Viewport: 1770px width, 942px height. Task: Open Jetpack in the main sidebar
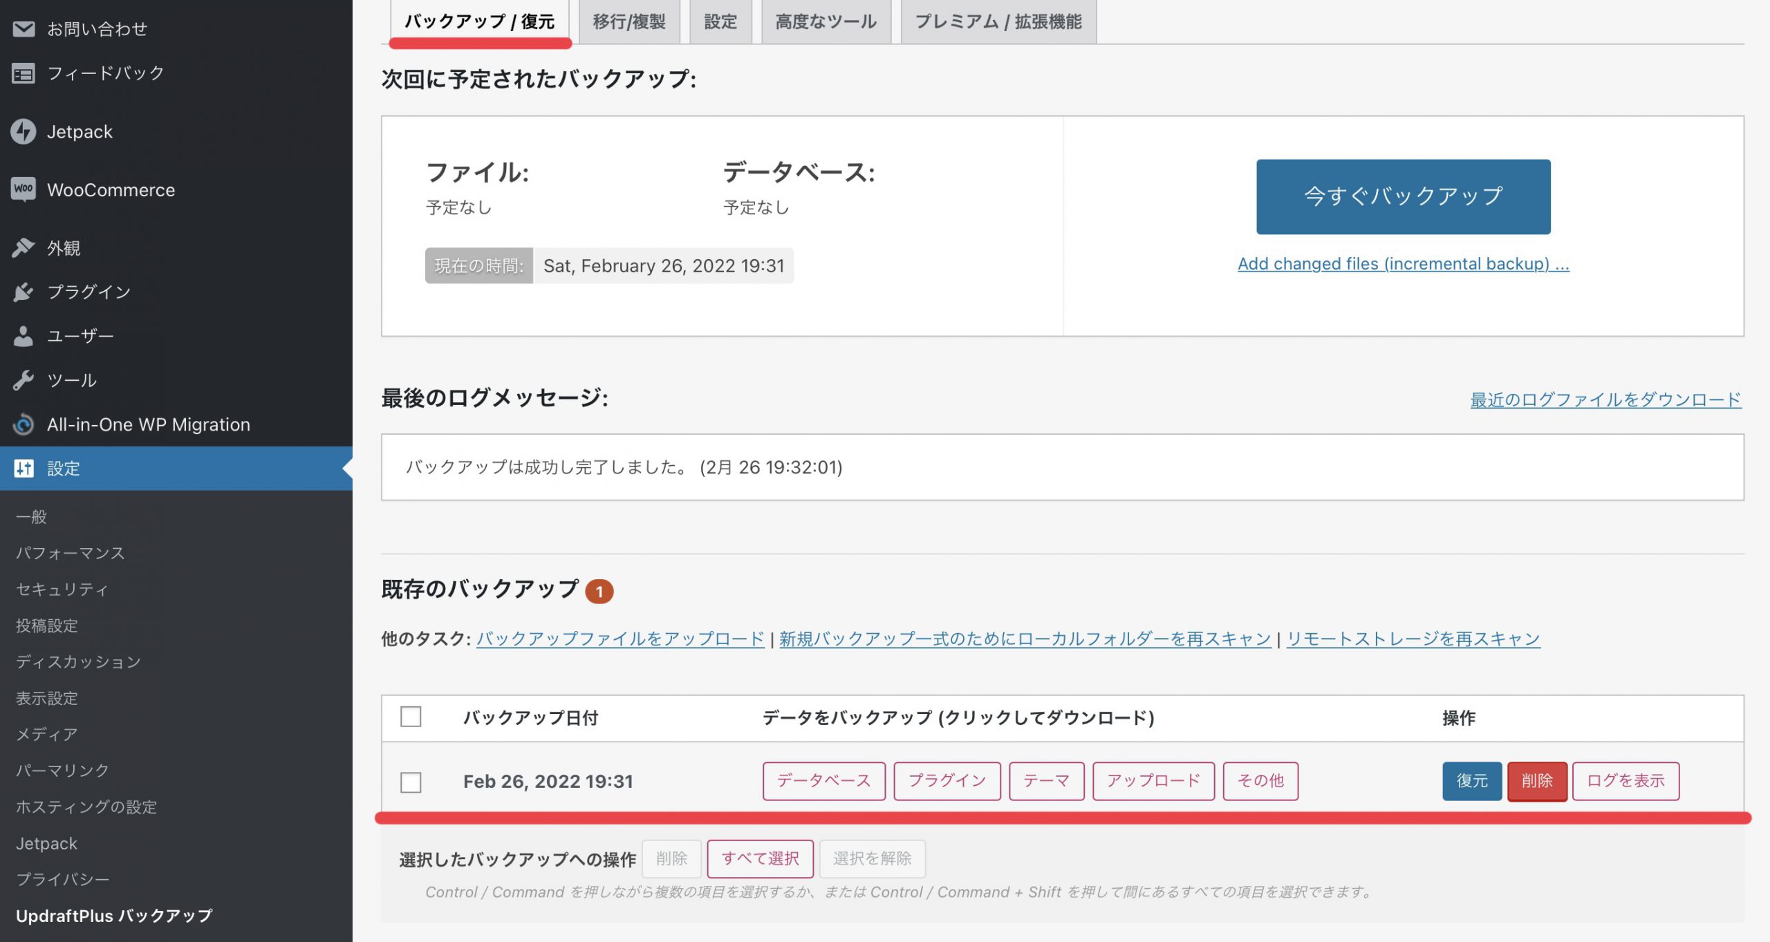click(x=176, y=131)
